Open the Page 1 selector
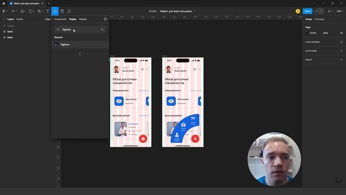The height and width of the screenshot is (195, 346). coord(48,19)
